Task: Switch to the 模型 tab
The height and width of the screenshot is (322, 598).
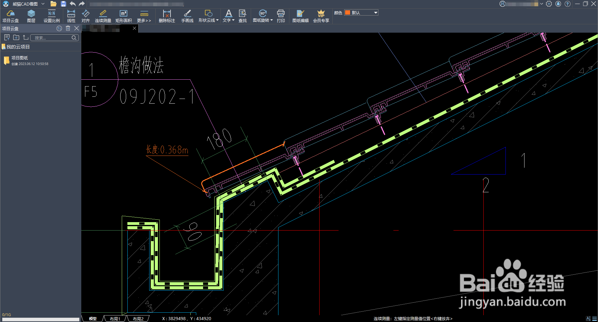Action: (x=93, y=319)
